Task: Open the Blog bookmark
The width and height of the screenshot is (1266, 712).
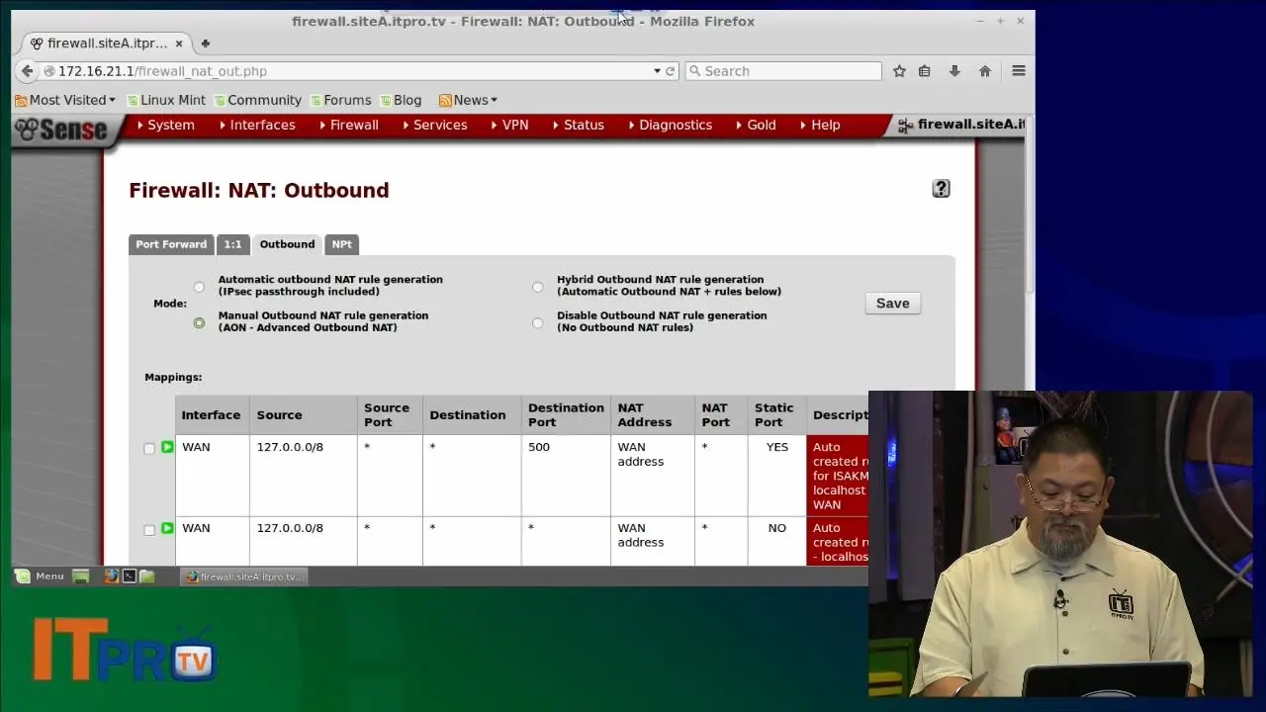Action: 401,100
